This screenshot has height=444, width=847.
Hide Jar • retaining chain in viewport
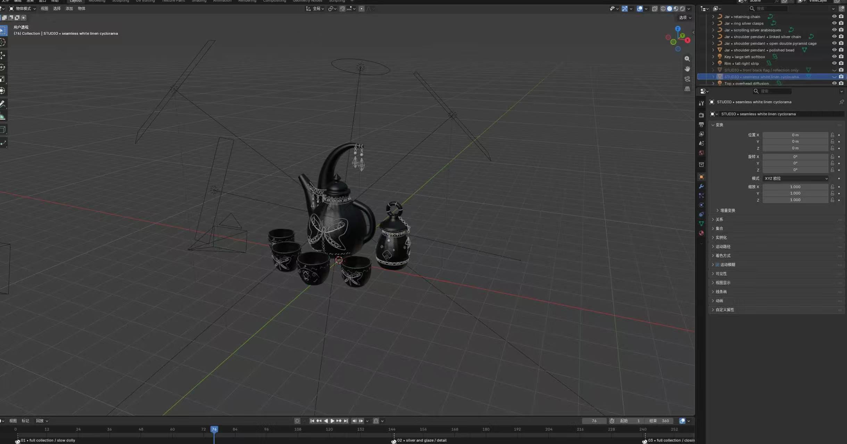(x=834, y=17)
